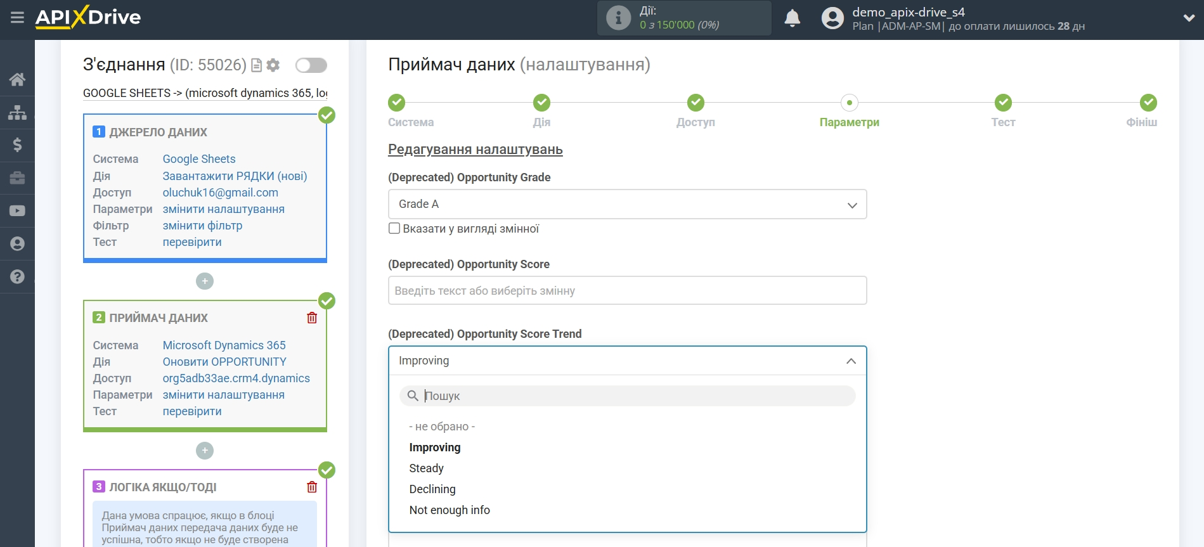Select the Steady option
This screenshot has width=1204, height=547.
click(x=427, y=468)
